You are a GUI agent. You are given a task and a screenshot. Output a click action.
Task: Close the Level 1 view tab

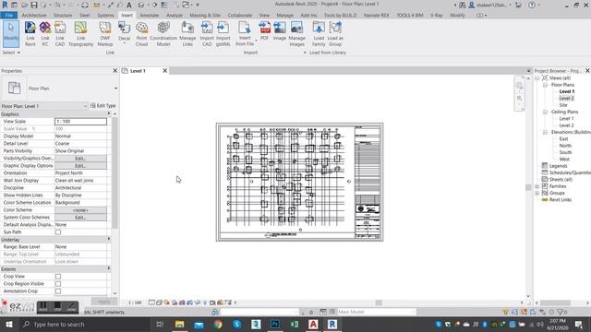[164, 71]
